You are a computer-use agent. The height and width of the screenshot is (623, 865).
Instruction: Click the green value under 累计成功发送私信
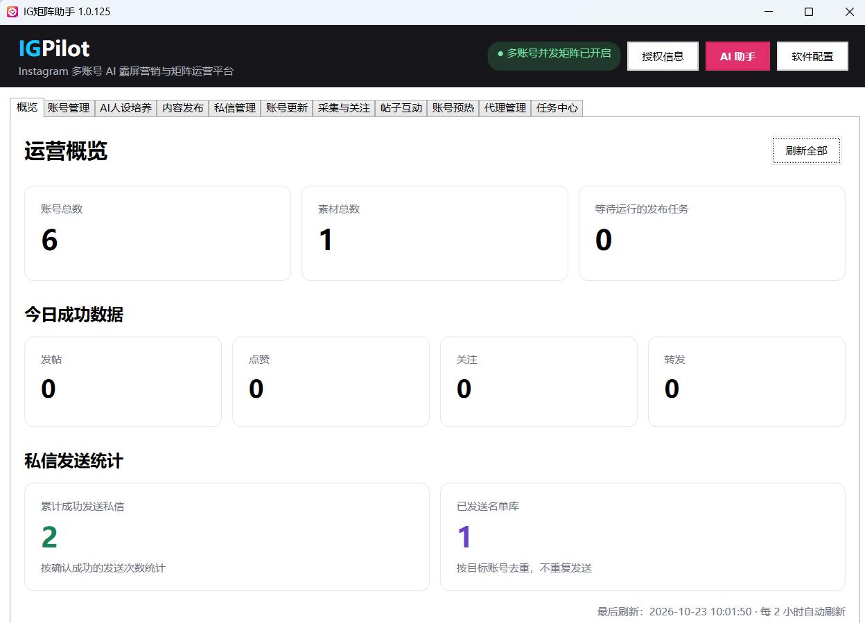coord(49,537)
